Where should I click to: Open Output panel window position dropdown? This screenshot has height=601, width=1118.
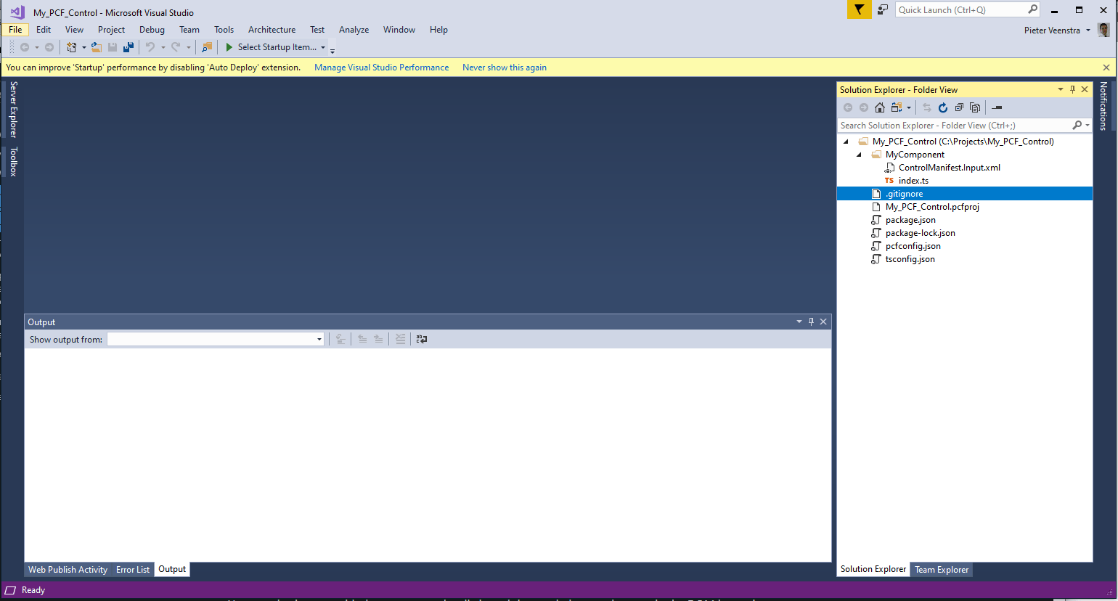pyautogui.click(x=799, y=322)
